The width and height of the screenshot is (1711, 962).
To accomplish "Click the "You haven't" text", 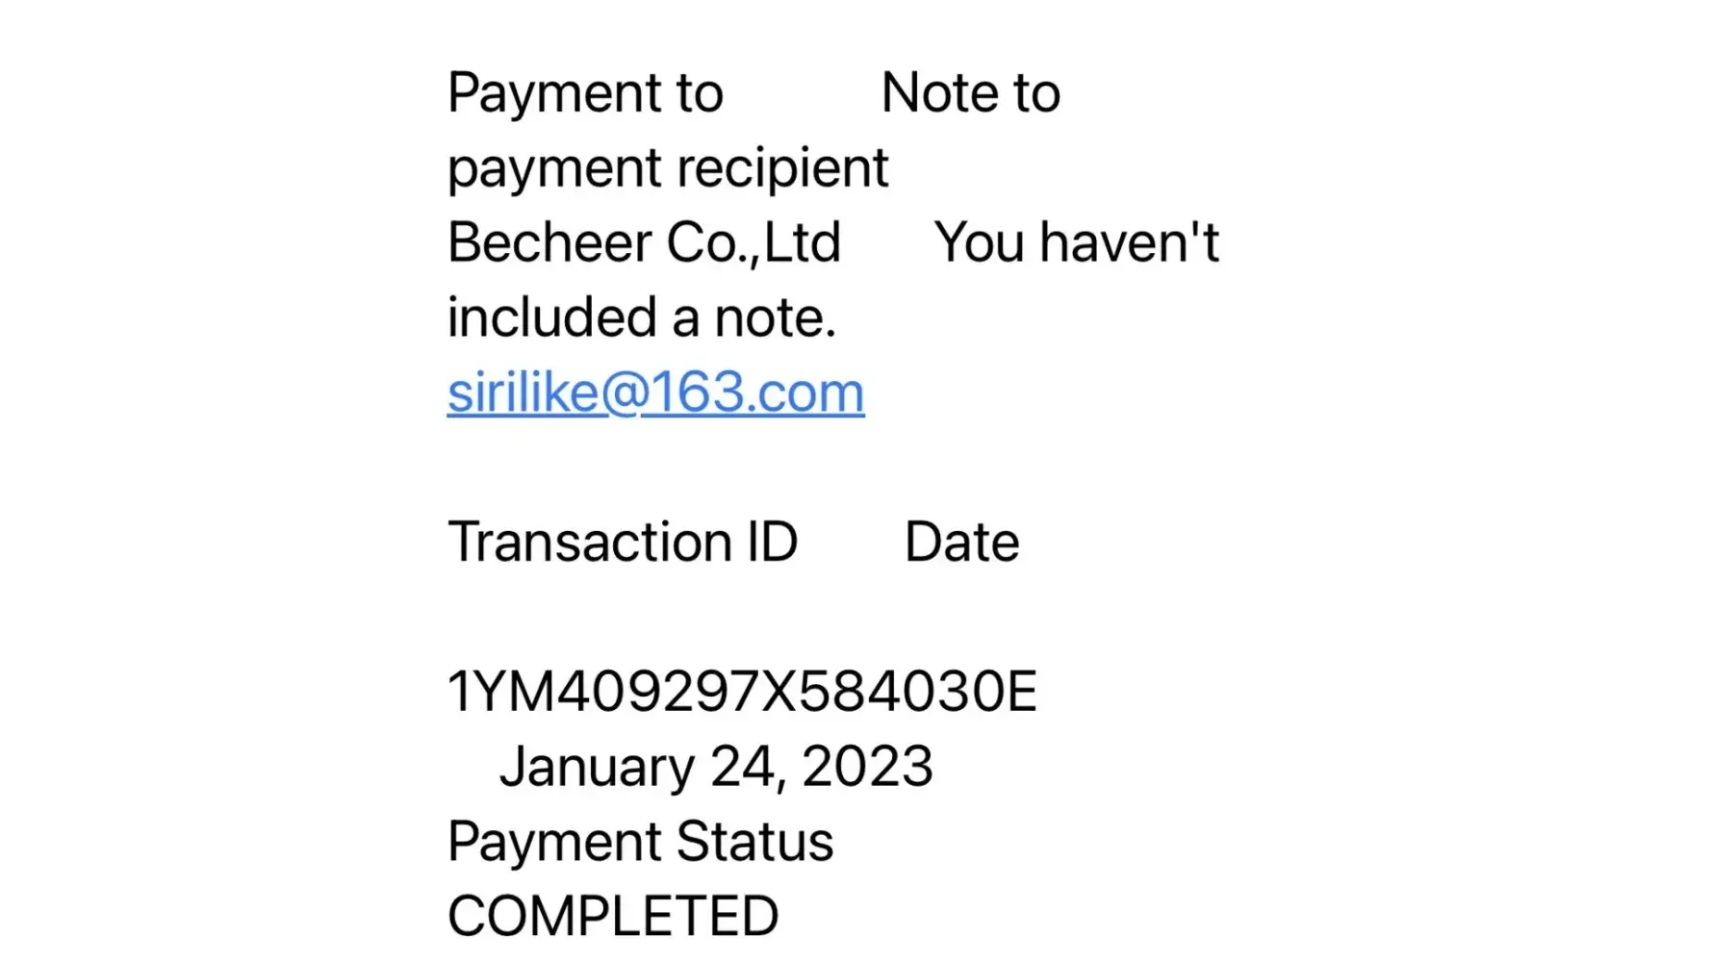I will (1076, 242).
